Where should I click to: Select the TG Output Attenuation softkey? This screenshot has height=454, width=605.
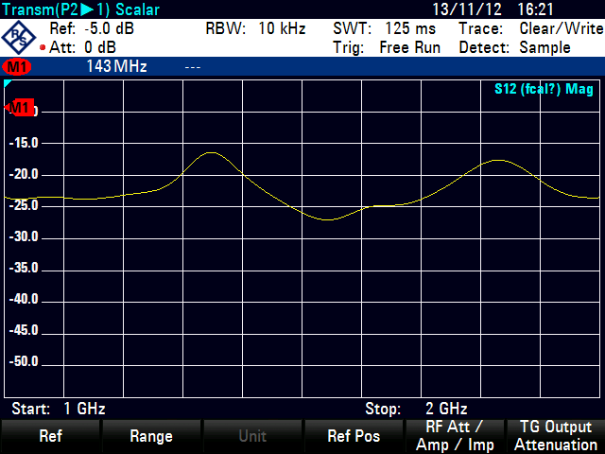pyautogui.click(x=554, y=436)
